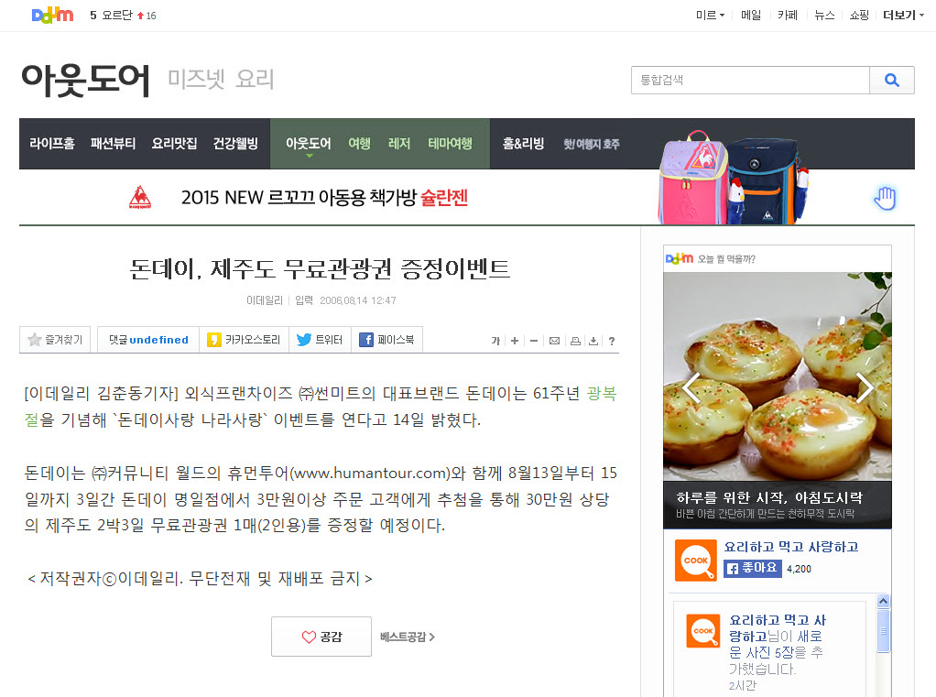Like the cooking page with 좋아요
The image size is (936, 697).
(752, 568)
